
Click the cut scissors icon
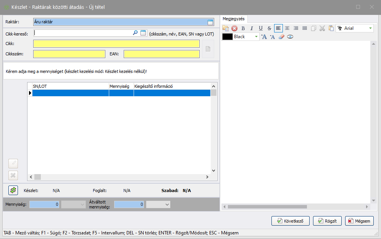point(322,28)
